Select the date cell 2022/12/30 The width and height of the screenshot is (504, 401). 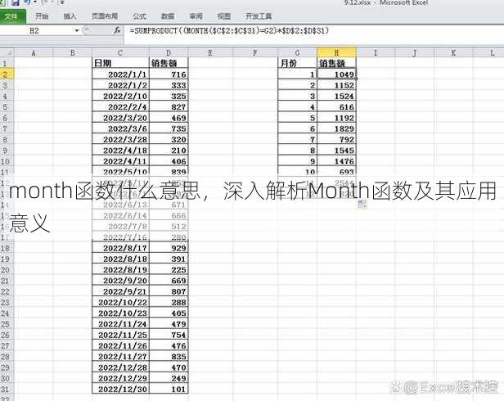click(x=120, y=389)
